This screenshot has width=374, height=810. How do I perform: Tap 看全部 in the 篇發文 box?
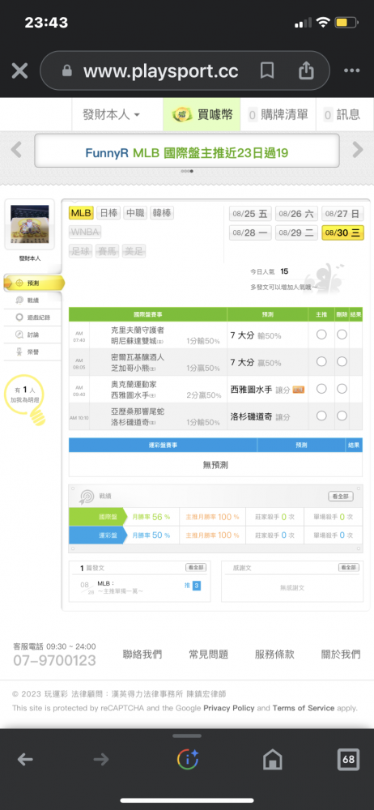(196, 567)
